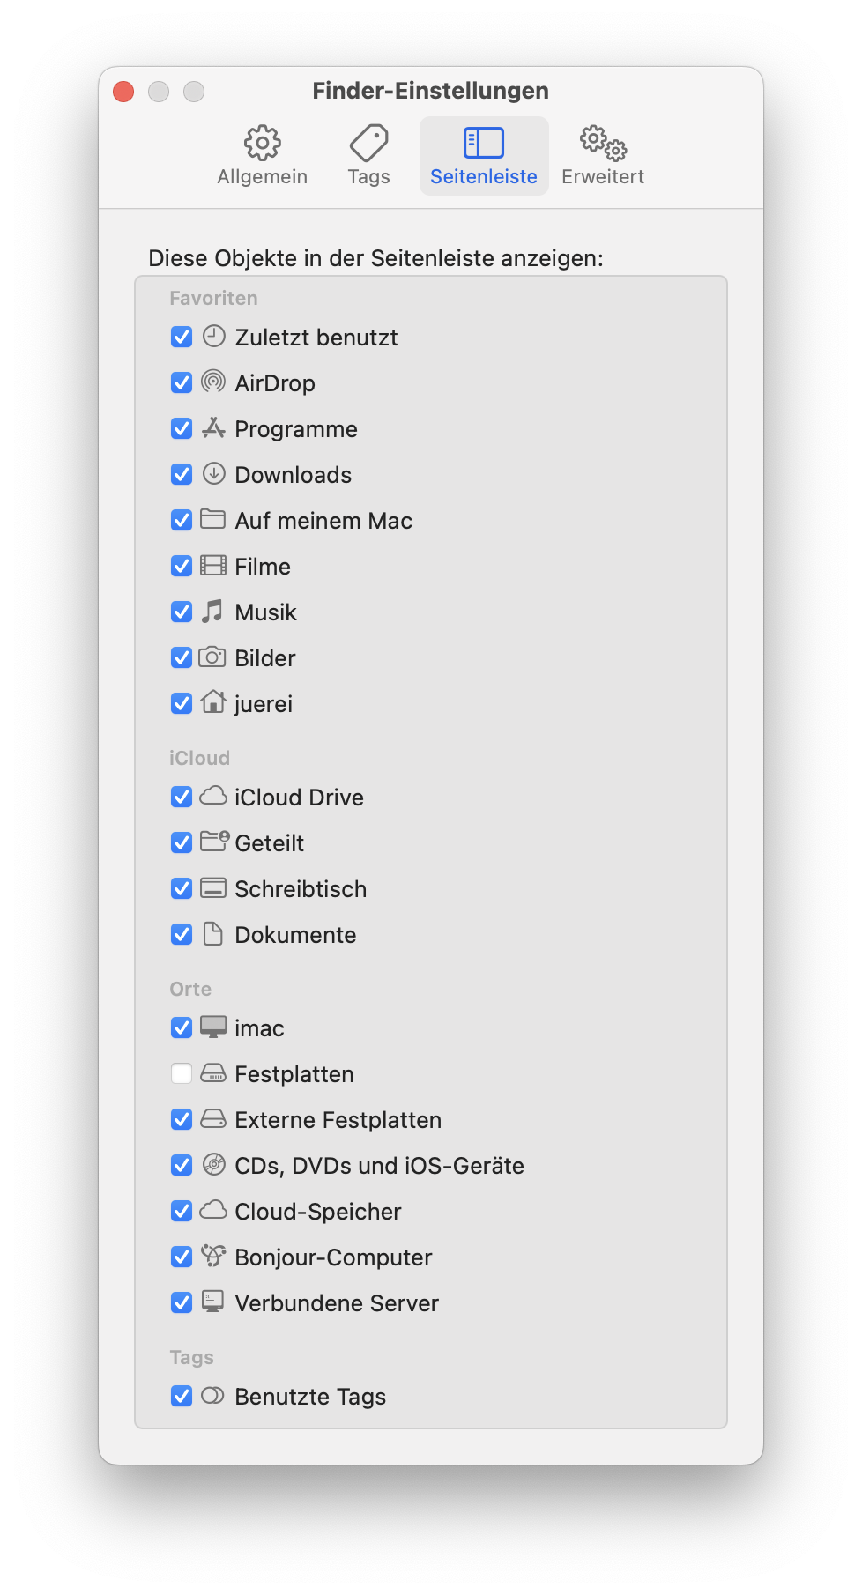Screen dimensions: 862x1595
Task: Disable the Externe Festplatten checkbox
Action: click(182, 1119)
